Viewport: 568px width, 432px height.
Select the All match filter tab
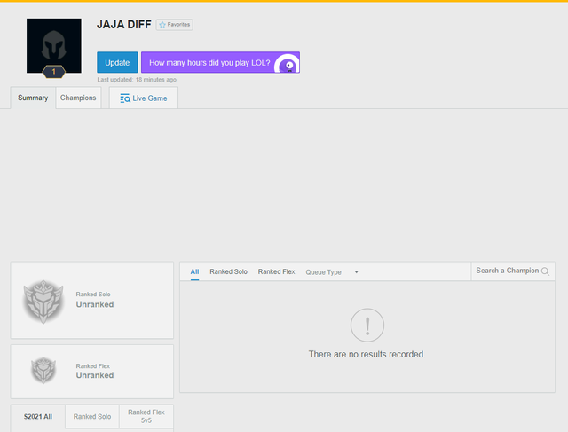194,271
